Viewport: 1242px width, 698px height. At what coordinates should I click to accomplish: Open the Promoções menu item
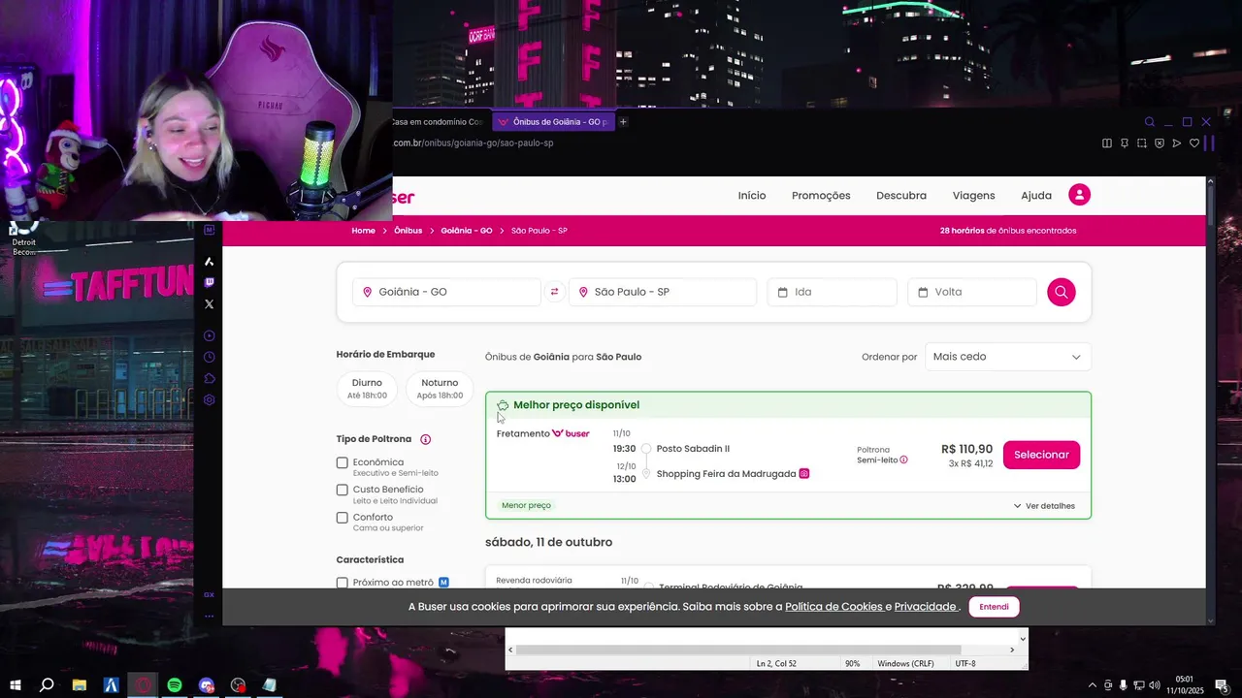tap(821, 196)
